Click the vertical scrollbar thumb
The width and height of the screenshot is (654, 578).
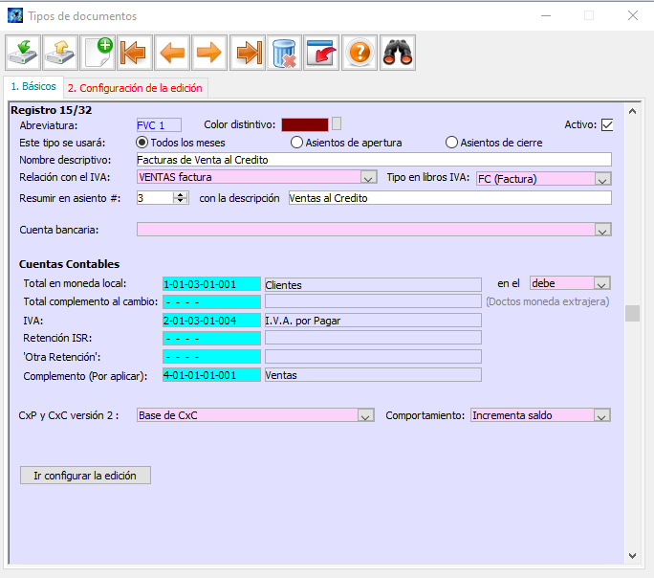pyautogui.click(x=632, y=314)
